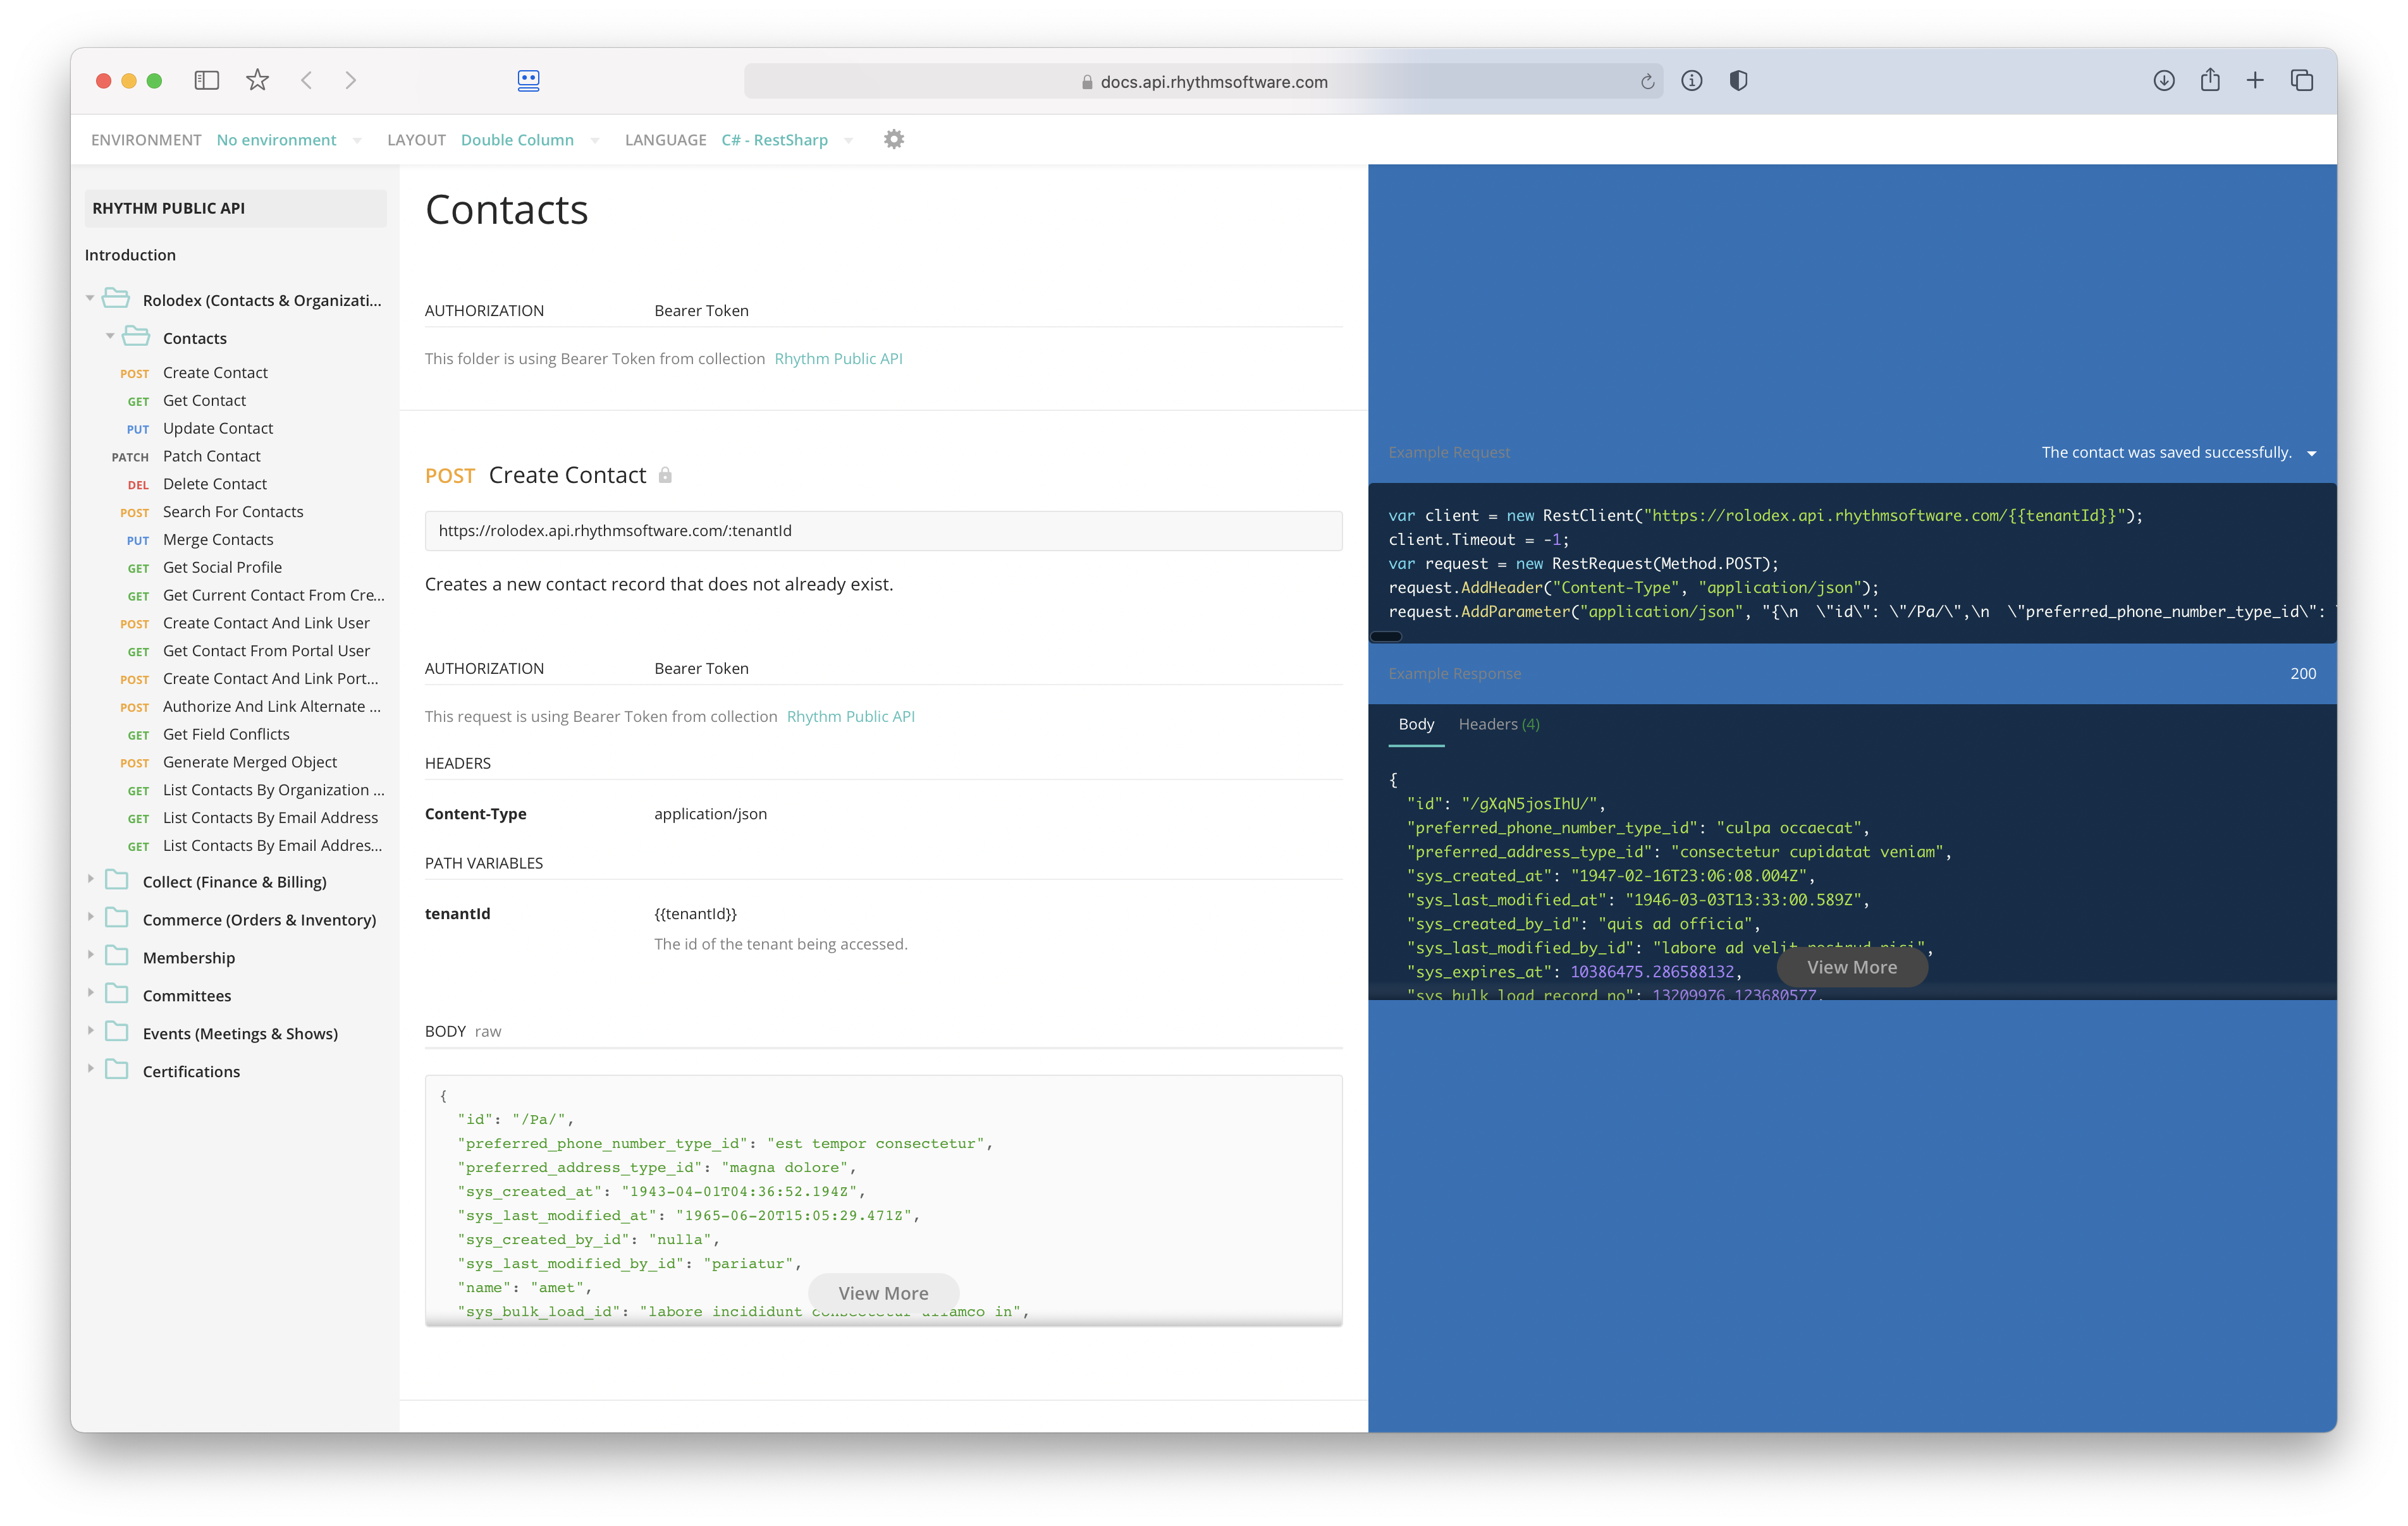Show the tab overview icon

point(2302,81)
